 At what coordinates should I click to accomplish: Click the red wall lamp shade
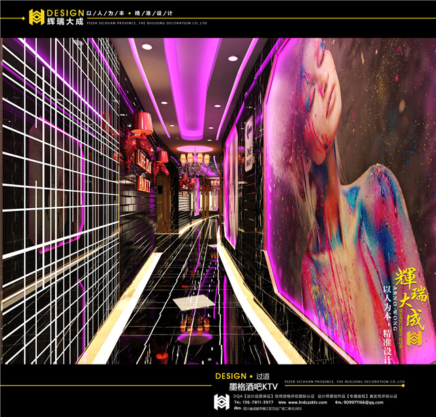pyautogui.click(x=142, y=122)
